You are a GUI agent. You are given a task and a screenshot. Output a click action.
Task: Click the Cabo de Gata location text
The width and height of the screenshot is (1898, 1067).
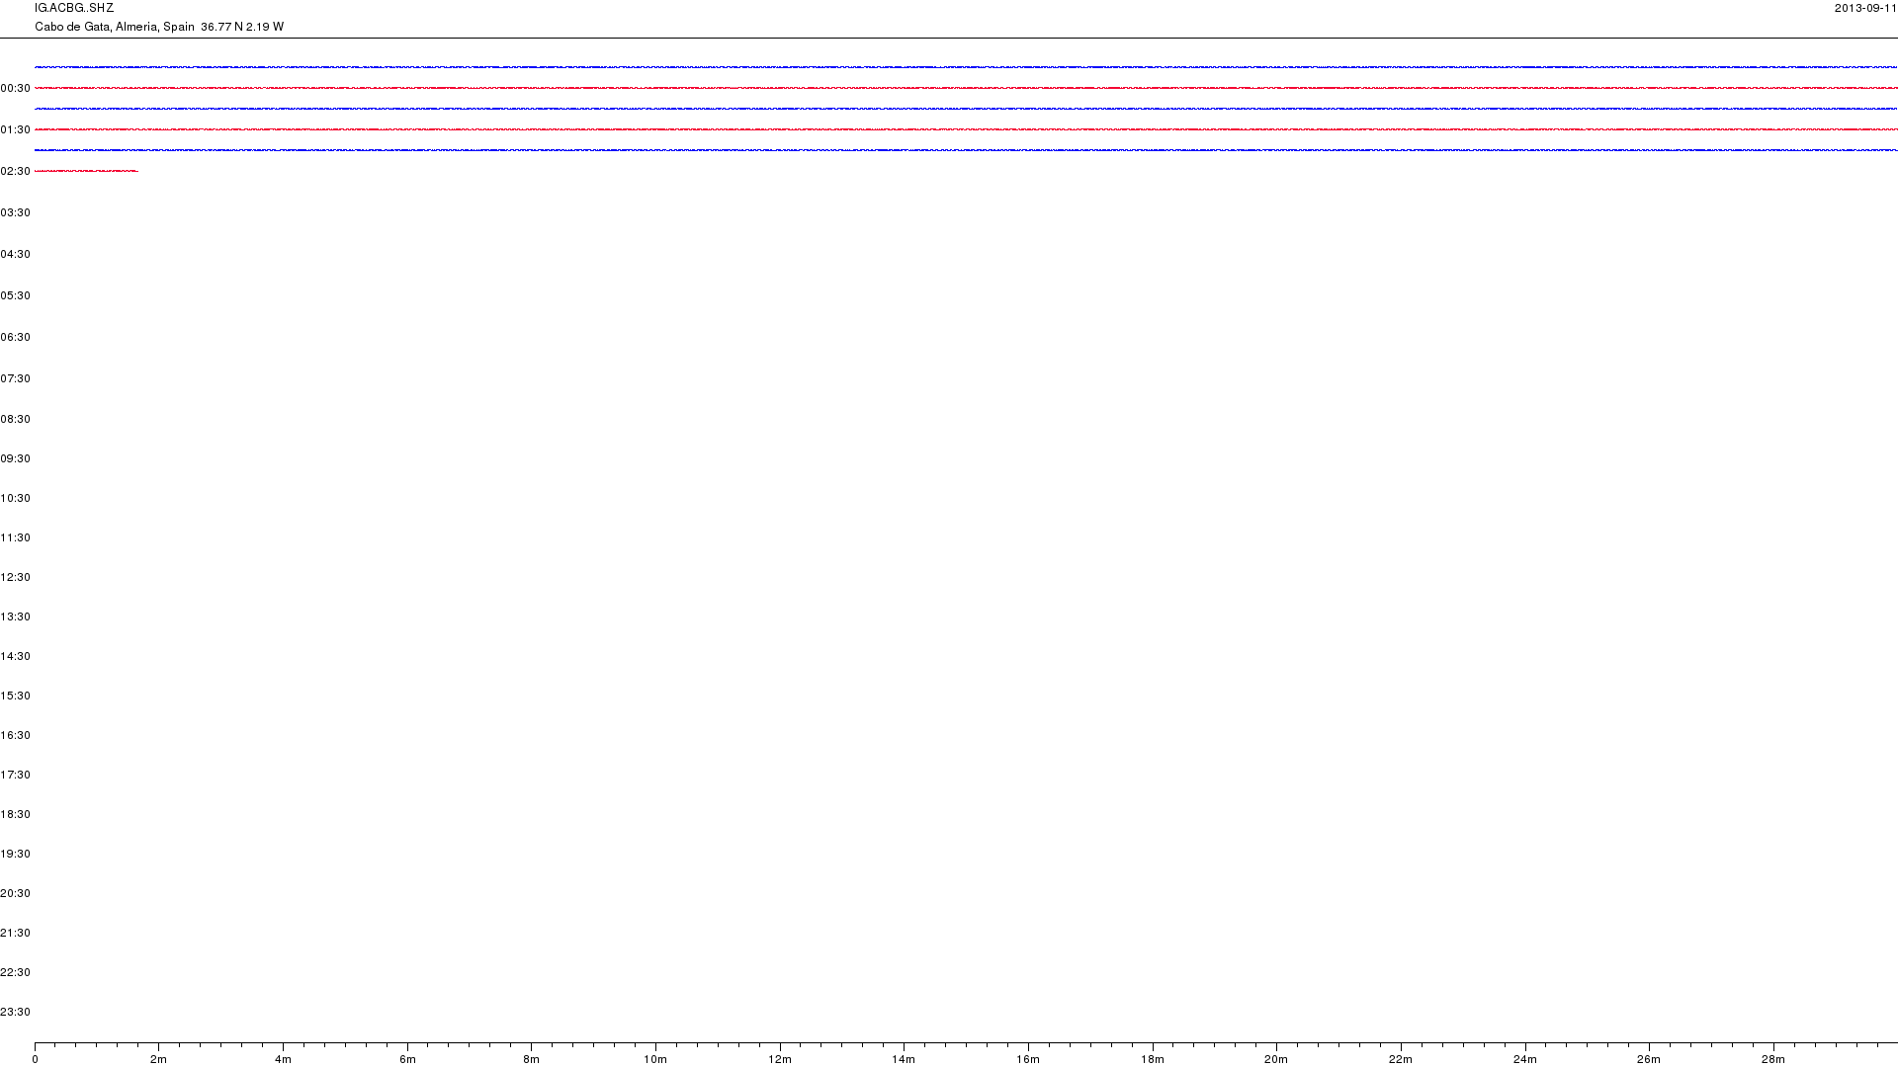coord(159,27)
